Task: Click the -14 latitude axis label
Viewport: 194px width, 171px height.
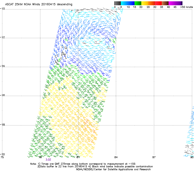Action: pos(2,66)
